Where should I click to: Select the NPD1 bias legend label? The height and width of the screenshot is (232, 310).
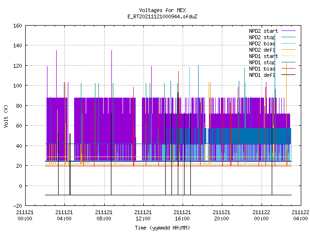[x=262, y=69]
